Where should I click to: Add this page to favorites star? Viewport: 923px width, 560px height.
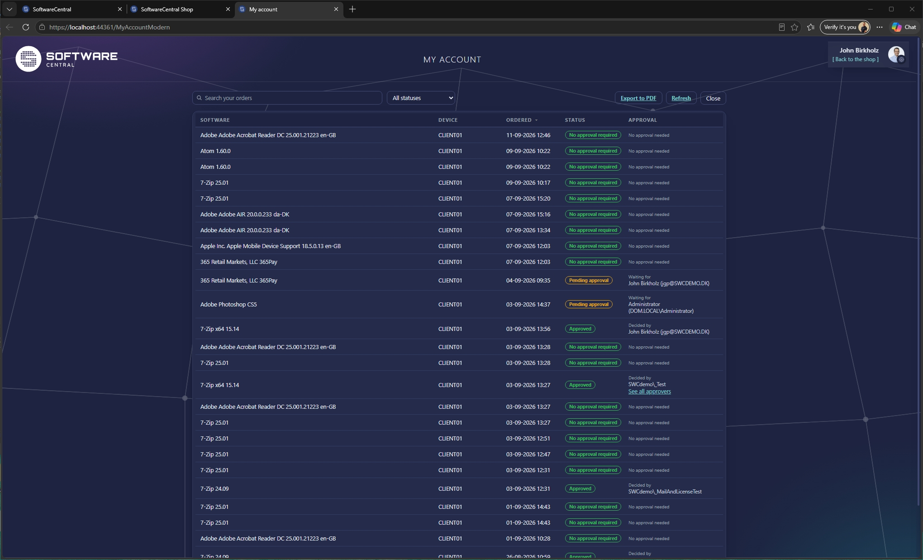pos(795,27)
